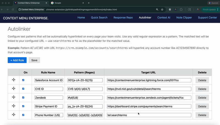The image size is (220, 125).
Task: Click the #\d{5,8} pattern field
Action: point(85,98)
